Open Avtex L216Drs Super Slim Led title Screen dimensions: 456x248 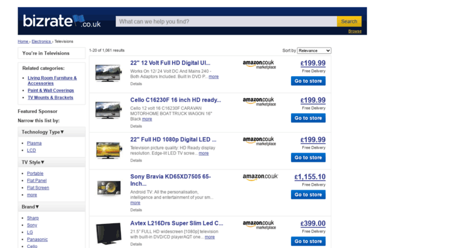point(177,223)
